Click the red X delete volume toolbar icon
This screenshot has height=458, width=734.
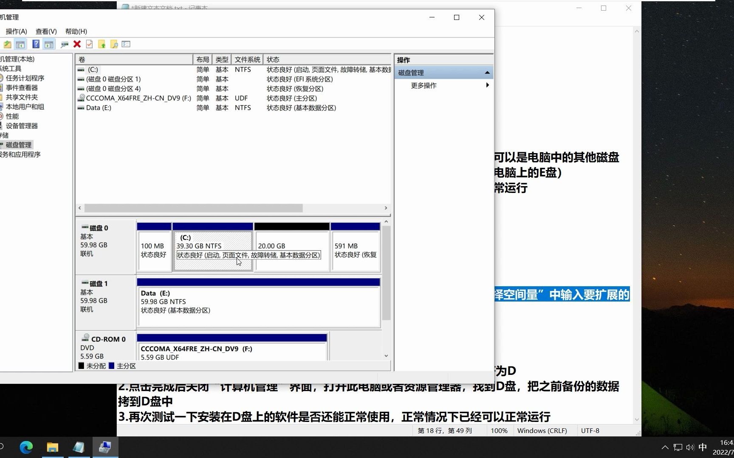pyautogui.click(x=77, y=44)
